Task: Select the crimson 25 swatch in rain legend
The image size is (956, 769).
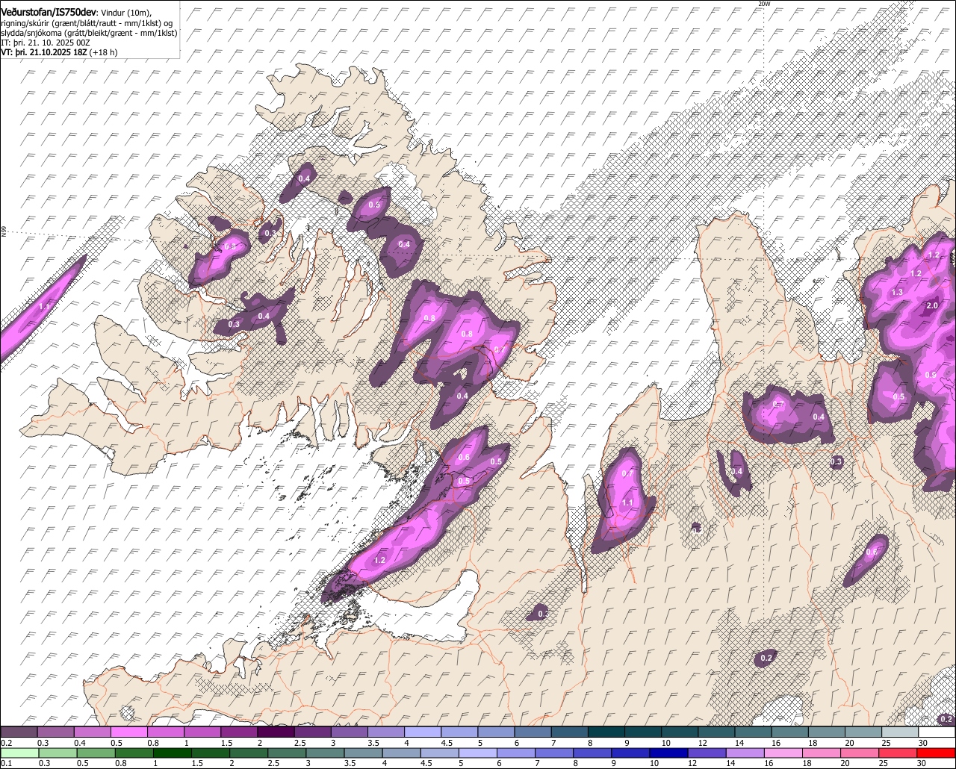Action: coord(898,753)
